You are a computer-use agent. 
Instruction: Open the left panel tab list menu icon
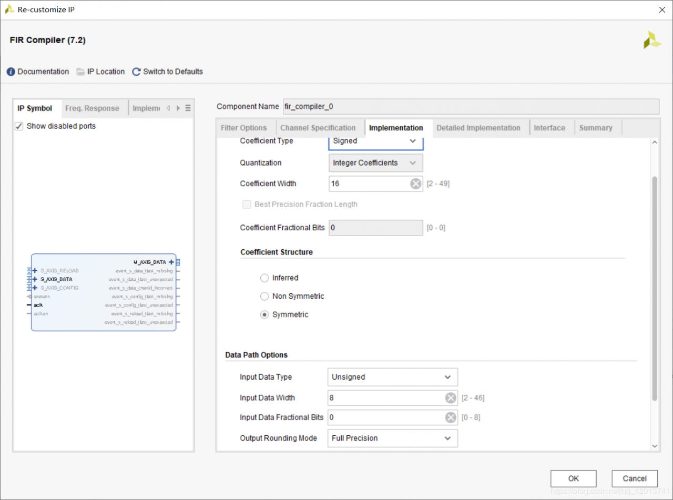188,108
